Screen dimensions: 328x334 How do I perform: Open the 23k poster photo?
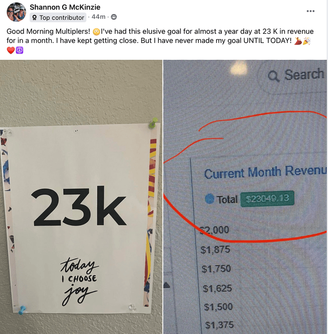[x=81, y=197]
